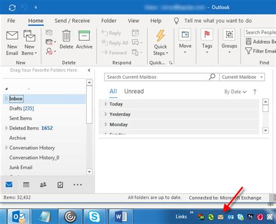Open the Send / Receive tab

[x=72, y=20]
